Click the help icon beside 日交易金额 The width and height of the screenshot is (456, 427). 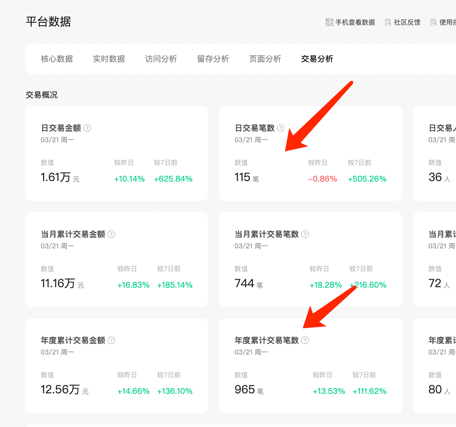point(87,128)
